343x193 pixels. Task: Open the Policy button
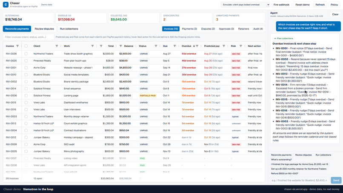coord(334,5)
